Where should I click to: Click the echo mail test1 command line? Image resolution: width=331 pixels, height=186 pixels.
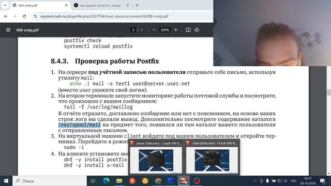pos(130,84)
